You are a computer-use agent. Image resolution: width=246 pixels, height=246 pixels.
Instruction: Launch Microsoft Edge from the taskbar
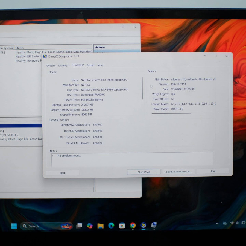coord(111,226)
